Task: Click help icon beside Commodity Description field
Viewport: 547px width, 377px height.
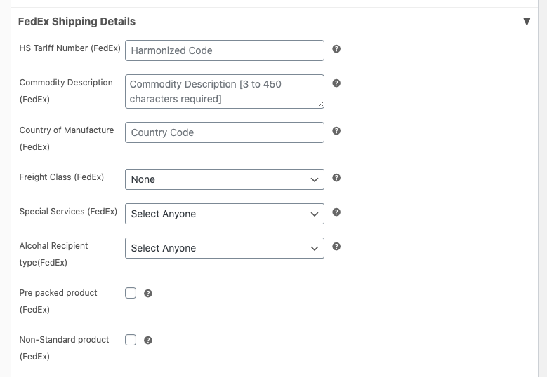Action: coord(336,83)
